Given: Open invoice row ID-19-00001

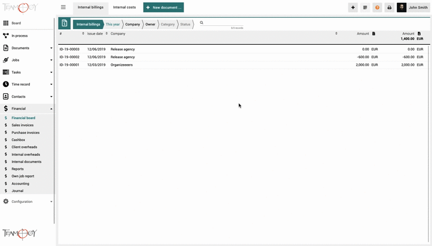Looking at the screenshot, I should click(x=69, y=65).
